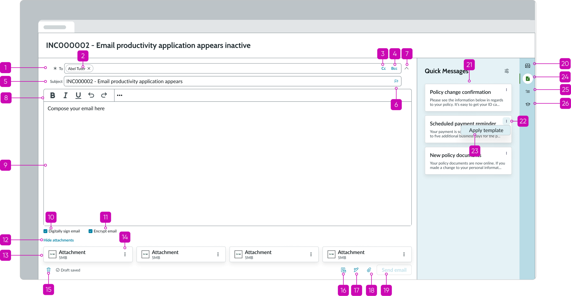Attach a file using the paperclip icon
The height and width of the screenshot is (296, 571).
pos(369,270)
